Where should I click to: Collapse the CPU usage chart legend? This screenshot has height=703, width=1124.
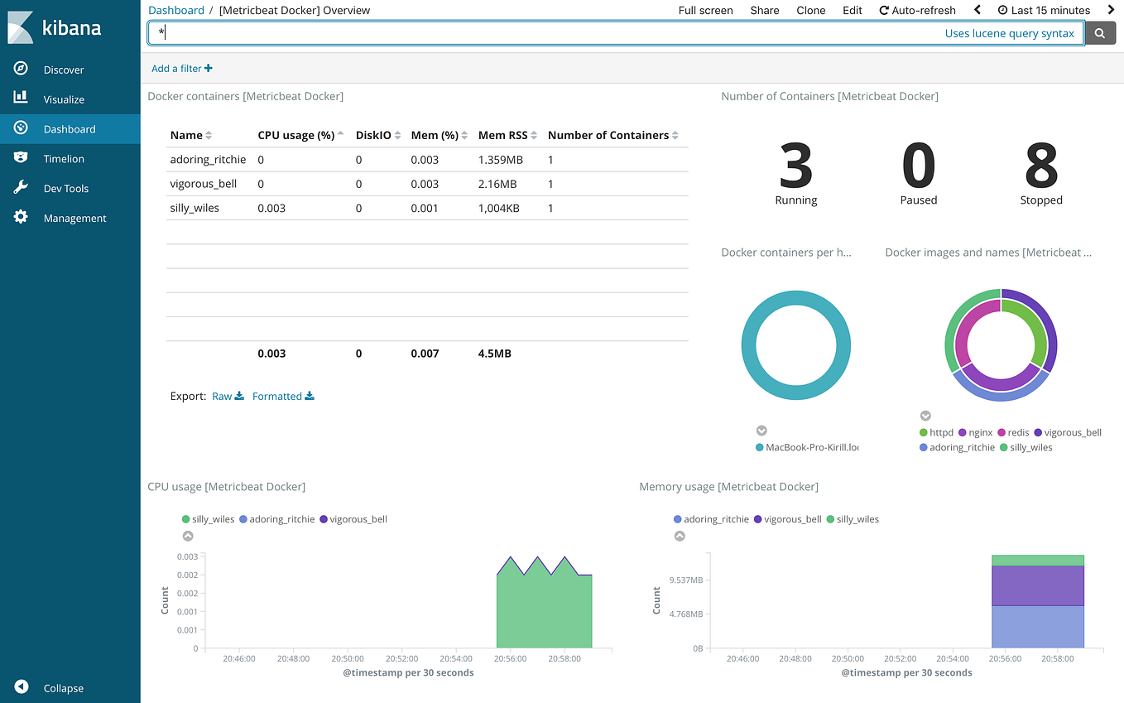point(188,536)
